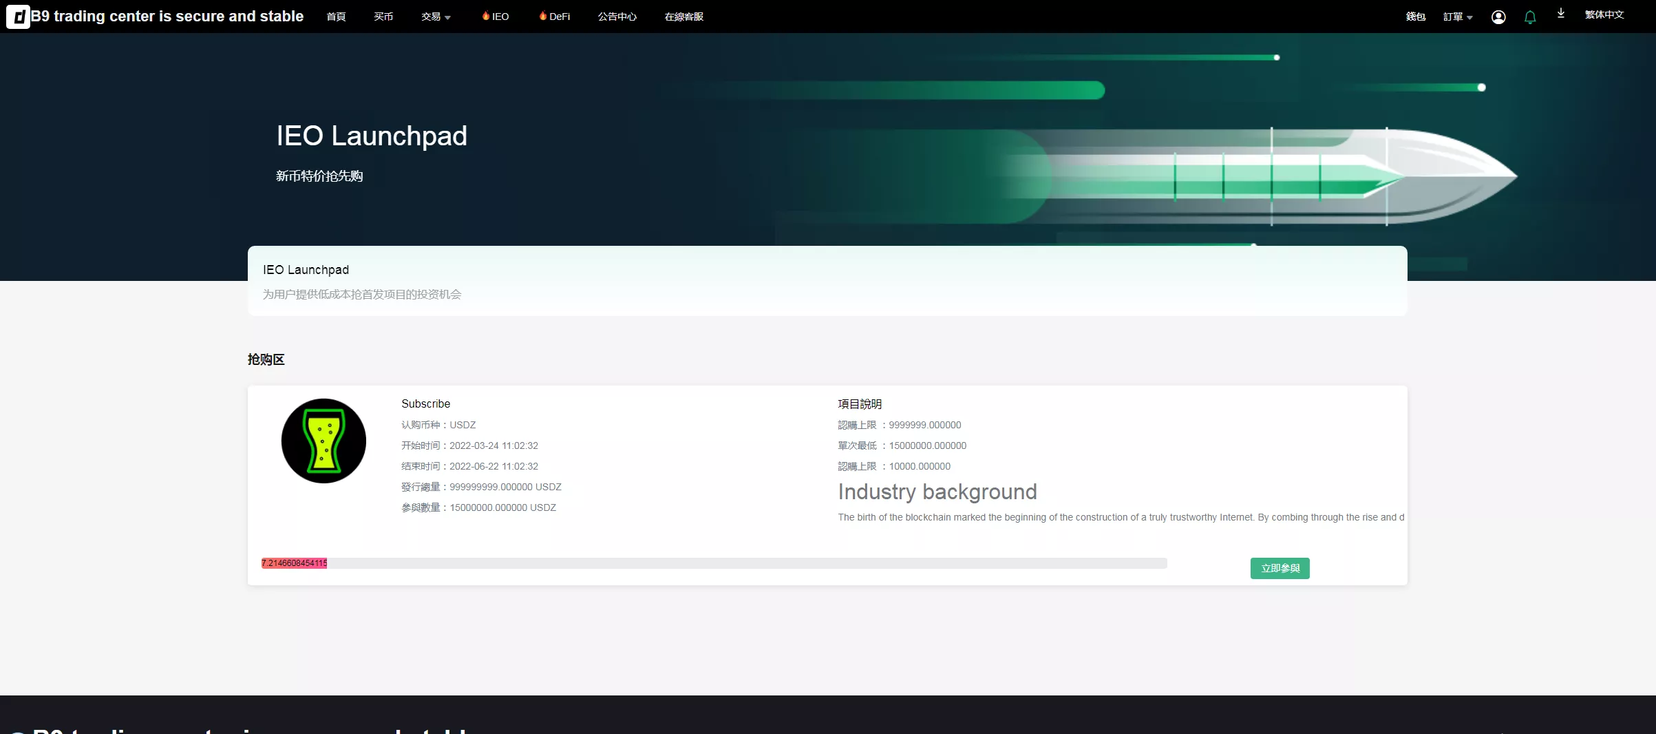Viewport: 1656px width, 734px height.
Task: Open the 公告中心 announcement center
Action: (617, 17)
